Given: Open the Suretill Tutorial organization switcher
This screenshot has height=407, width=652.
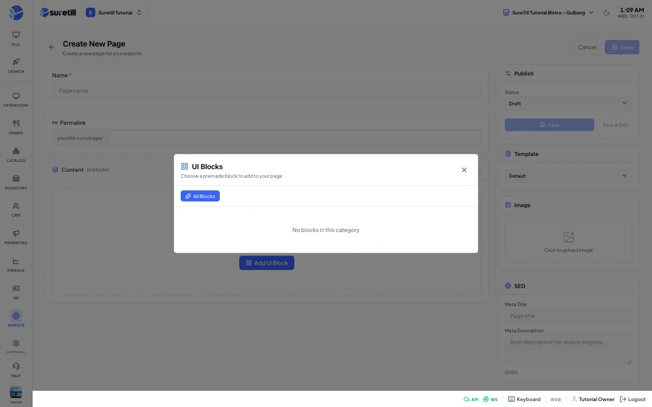Looking at the screenshot, I should [114, 13].
